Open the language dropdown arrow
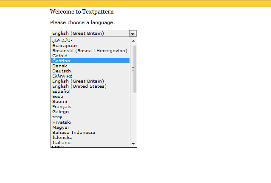 point(133,33)
